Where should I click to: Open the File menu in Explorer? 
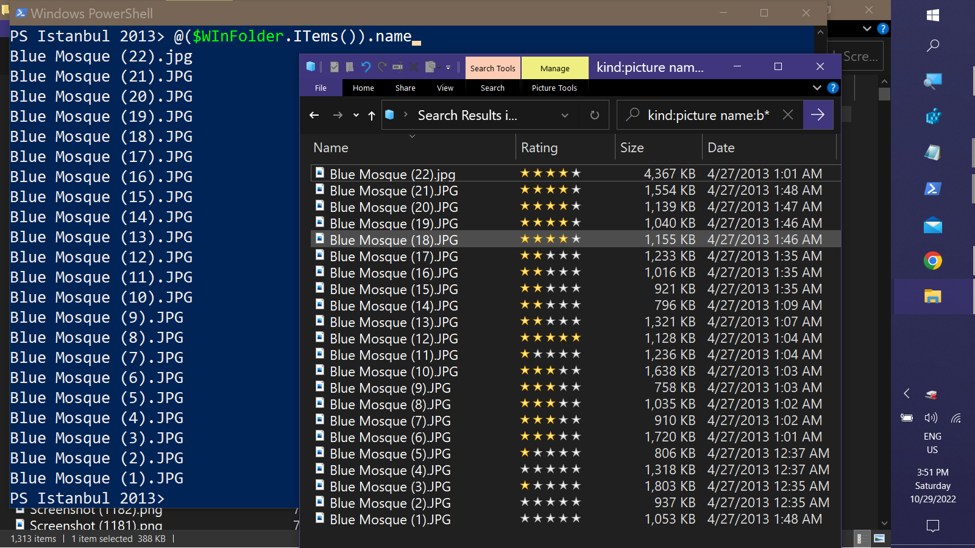pyautogui.click(x=321, y=88)
